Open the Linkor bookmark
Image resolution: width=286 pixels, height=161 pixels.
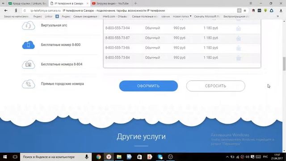coord(49,17)
